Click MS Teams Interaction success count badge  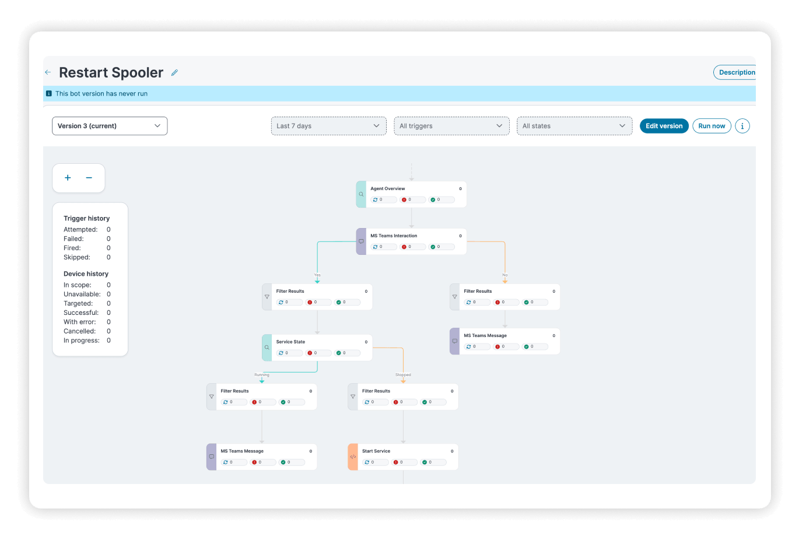(x=441, y=247)
